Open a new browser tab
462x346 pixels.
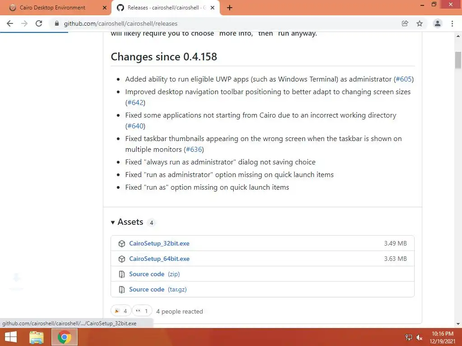[x=230, y=8]
